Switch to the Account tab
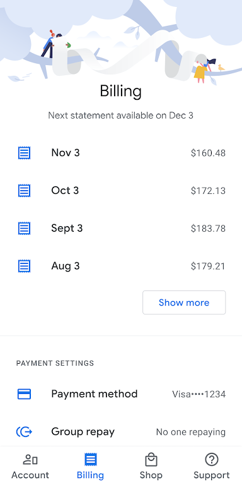The height and width of the screenshot is (485, 242). [30, 466]
